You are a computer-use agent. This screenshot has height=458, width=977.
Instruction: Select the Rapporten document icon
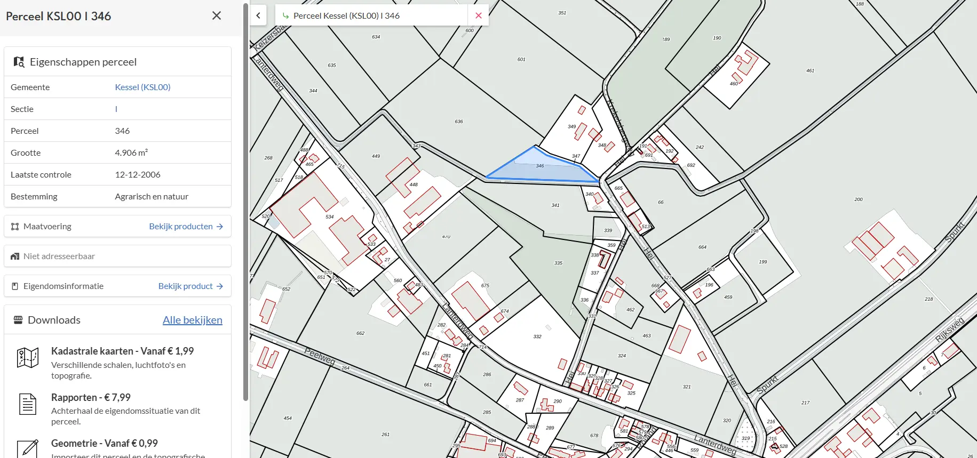point(28,404)
